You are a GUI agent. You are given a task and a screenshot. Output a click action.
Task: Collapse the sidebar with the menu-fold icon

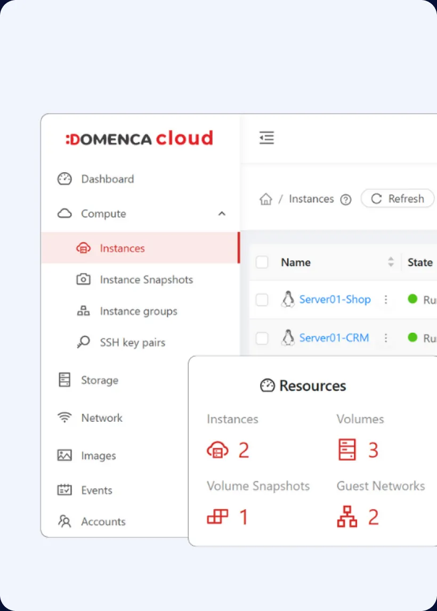click(x=267, y=138)
